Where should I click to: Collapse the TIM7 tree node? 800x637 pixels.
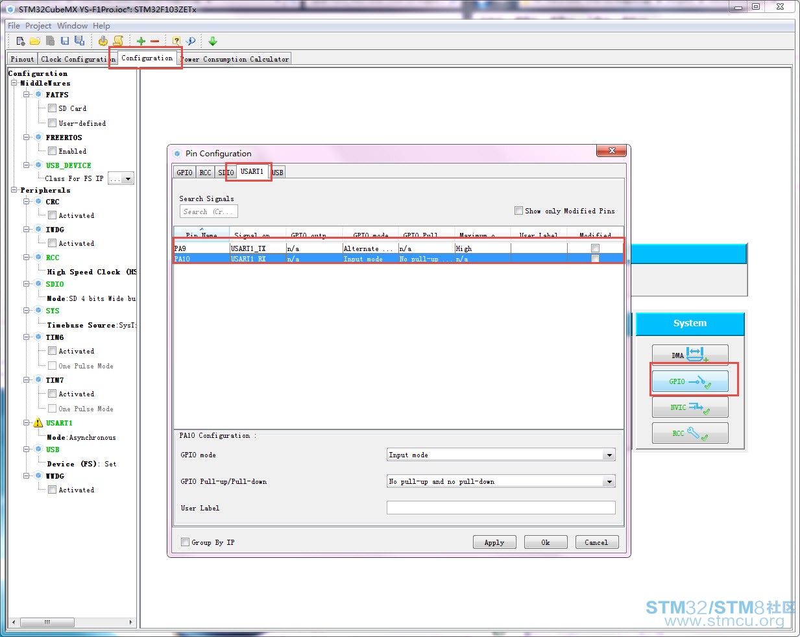tap(27, 380)
